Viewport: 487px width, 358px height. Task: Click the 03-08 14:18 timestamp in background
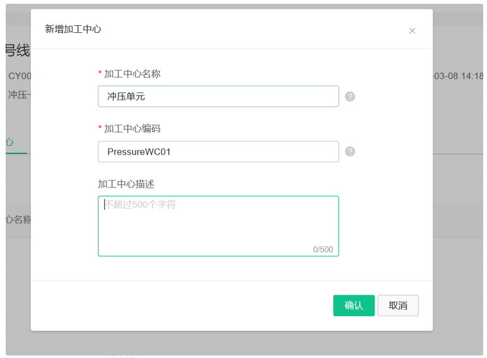pyautogui.click(x=459, y=76)
